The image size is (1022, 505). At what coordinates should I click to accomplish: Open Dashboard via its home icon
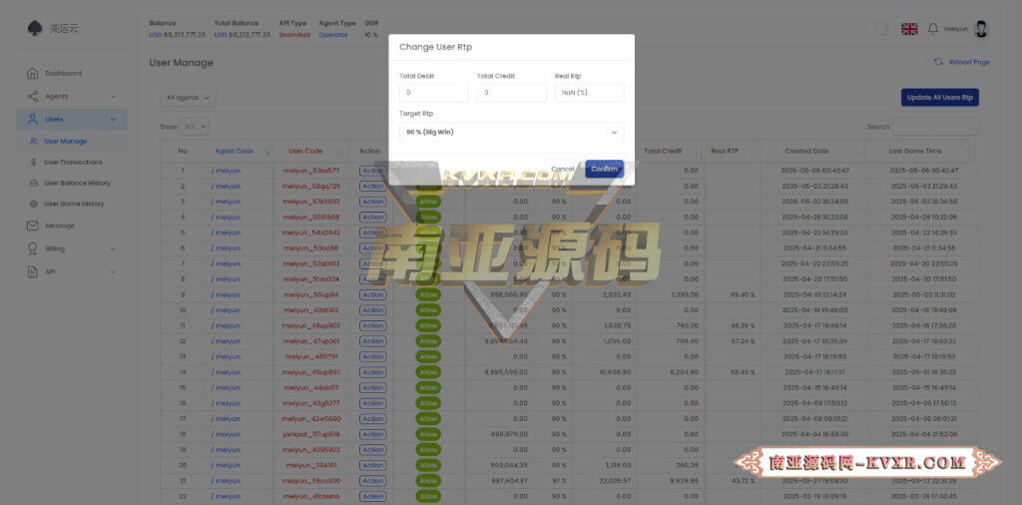click(x=33, y=74)
